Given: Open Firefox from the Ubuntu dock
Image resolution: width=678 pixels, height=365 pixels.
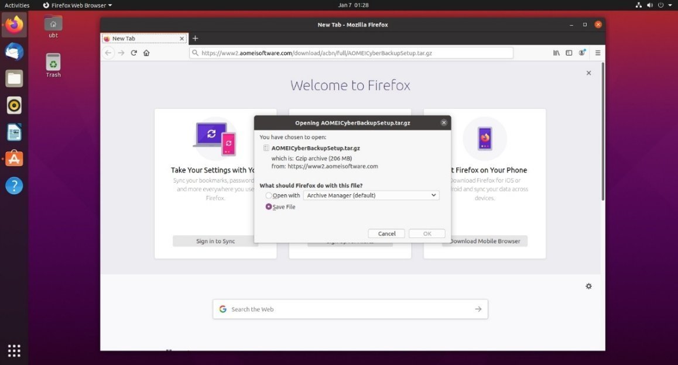Looking at the screenshot, I should 14,25.
